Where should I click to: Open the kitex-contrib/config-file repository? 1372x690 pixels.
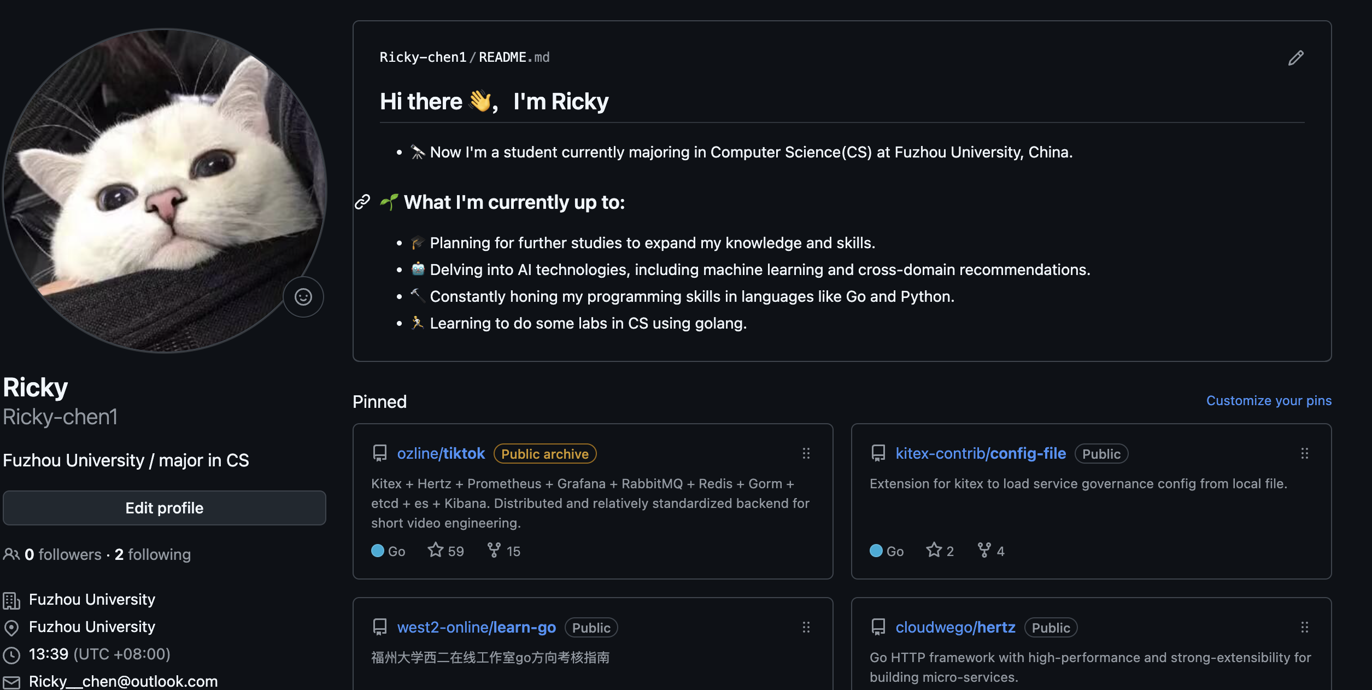click(981, 454)
